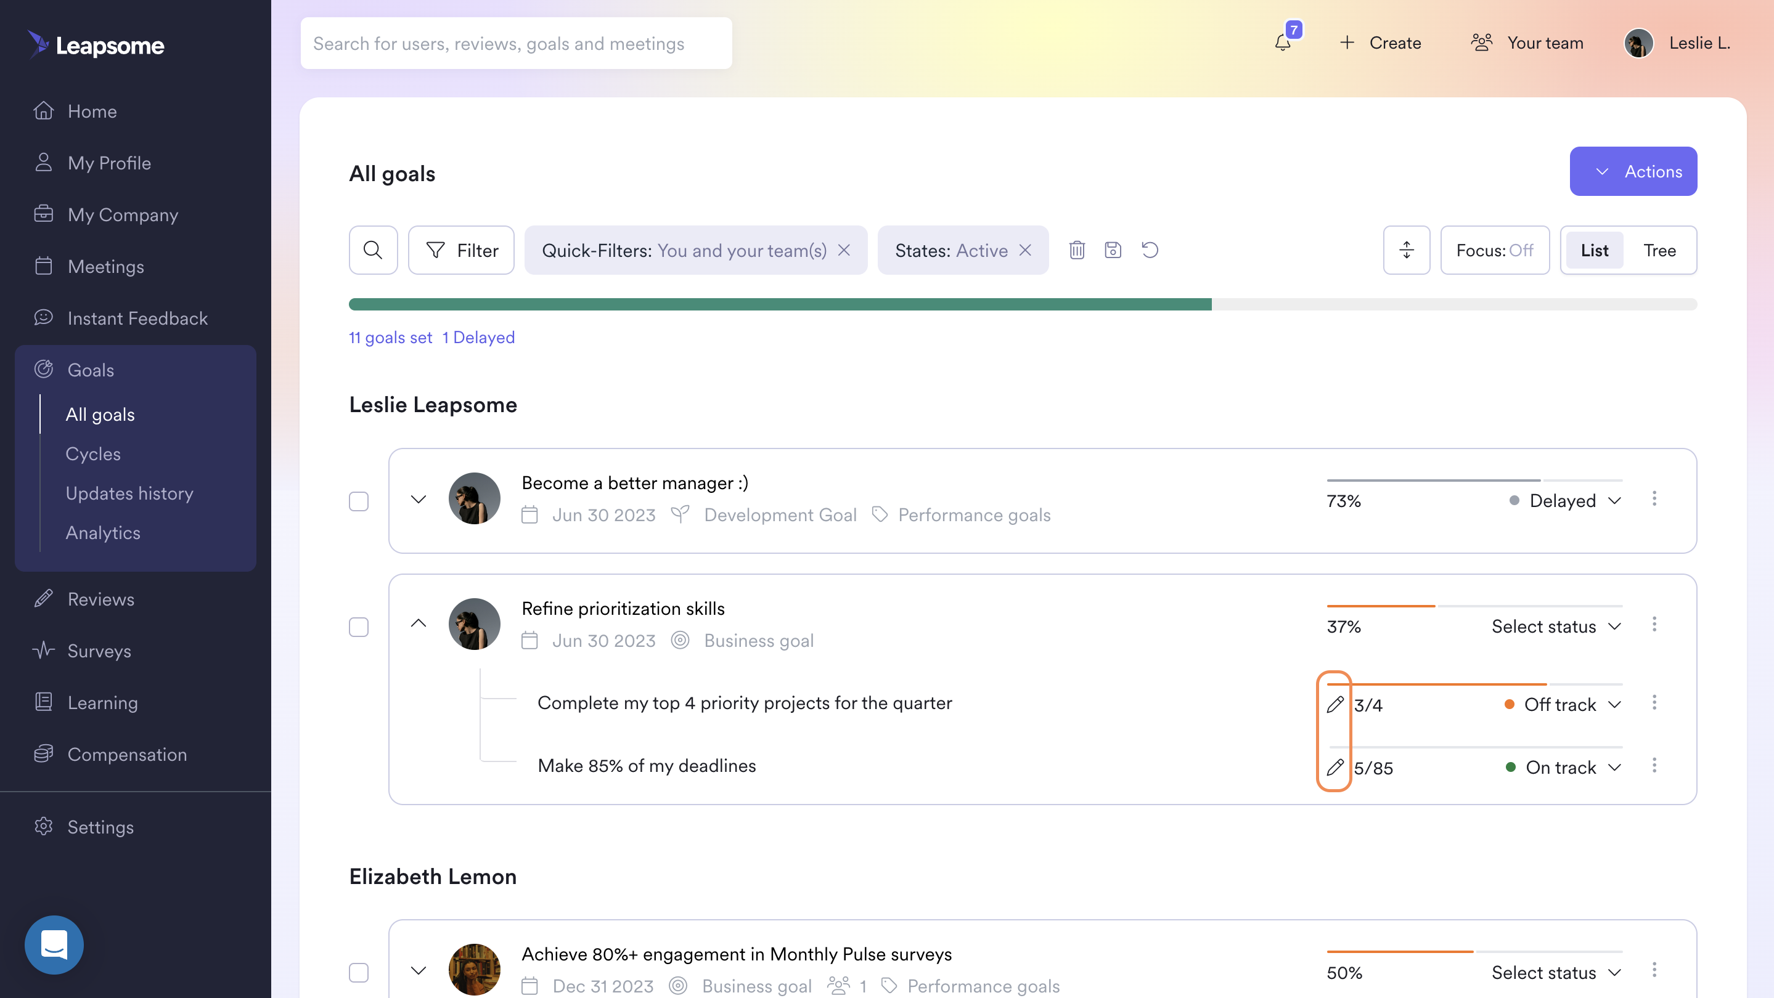Open My Company in the sidebar
This screenshot has height=998, width=1774.
106,214
